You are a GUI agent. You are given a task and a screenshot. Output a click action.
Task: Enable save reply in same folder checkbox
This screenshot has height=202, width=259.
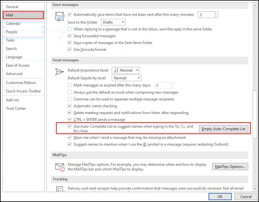[70, 29]
